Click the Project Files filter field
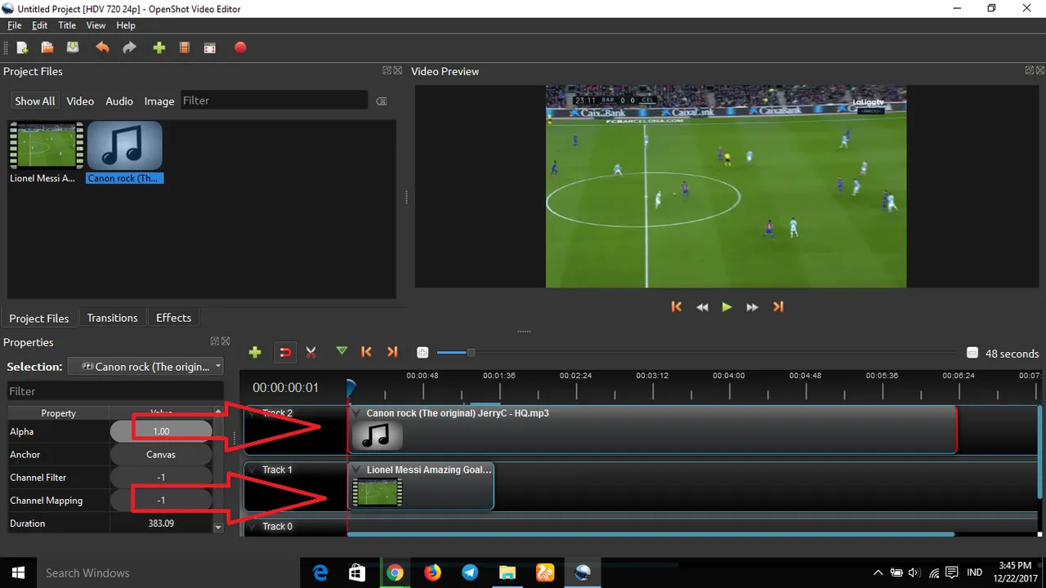Viewport: 1046px width, 588px height. click(x=274, y=100)
